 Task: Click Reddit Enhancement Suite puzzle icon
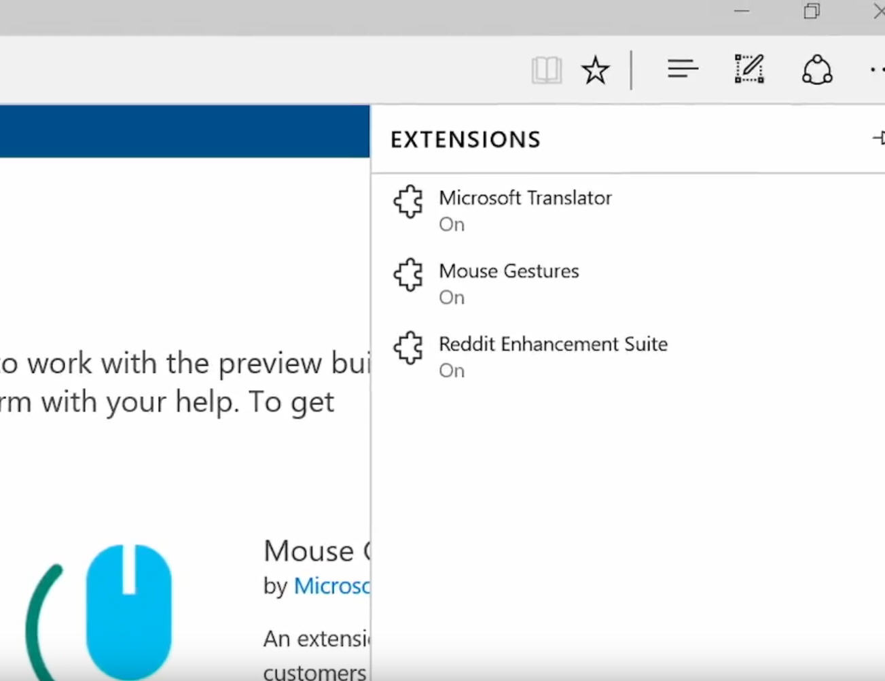pyautogui.click(x=408, y=348)
